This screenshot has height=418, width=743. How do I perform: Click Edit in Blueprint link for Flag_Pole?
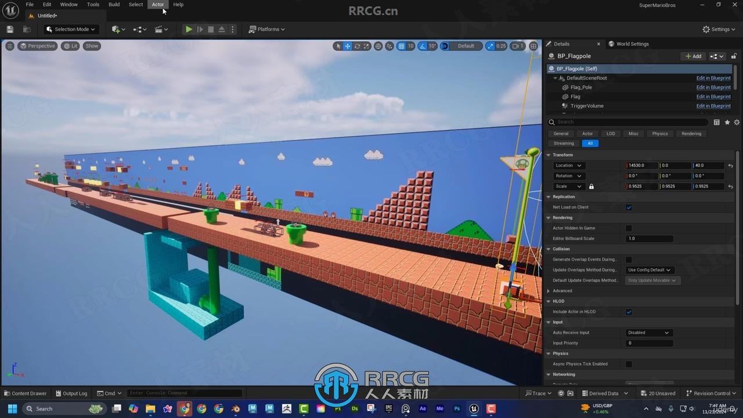[713, 88]
